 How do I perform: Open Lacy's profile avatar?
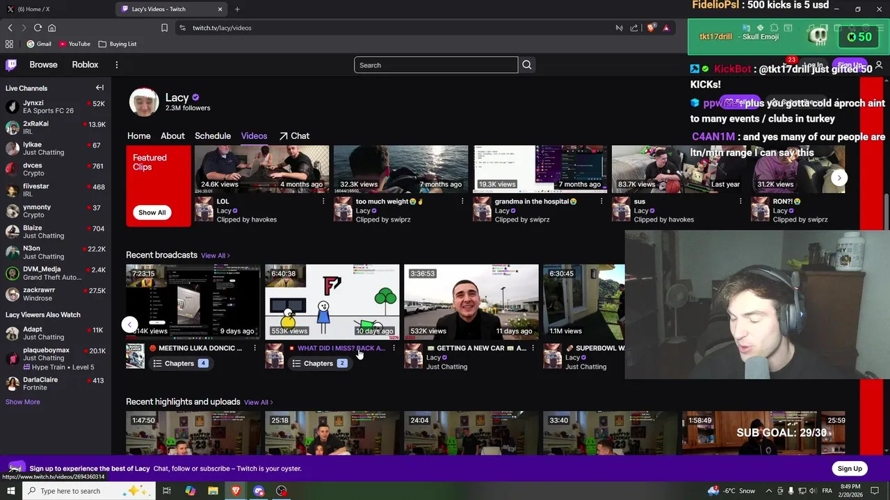(x=144, y=102)
